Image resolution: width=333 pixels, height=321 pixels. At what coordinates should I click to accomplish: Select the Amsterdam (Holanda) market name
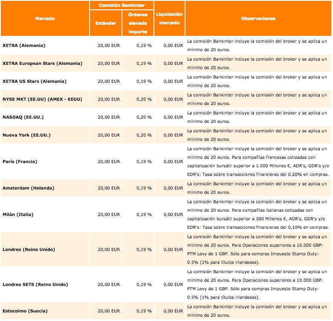pyautogui.click(x=29, y=188)
